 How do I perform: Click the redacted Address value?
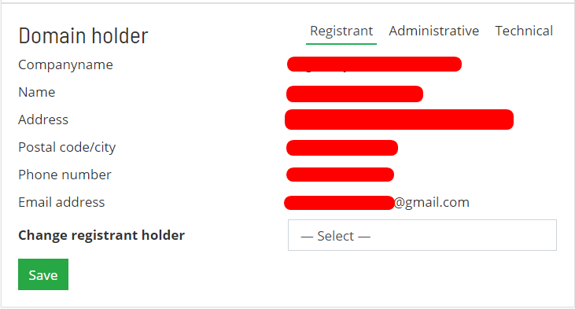click(399, 120)
